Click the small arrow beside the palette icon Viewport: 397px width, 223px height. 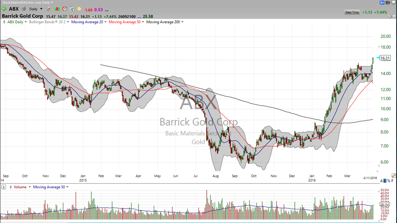pyautogui.click(x=394, y=16)
